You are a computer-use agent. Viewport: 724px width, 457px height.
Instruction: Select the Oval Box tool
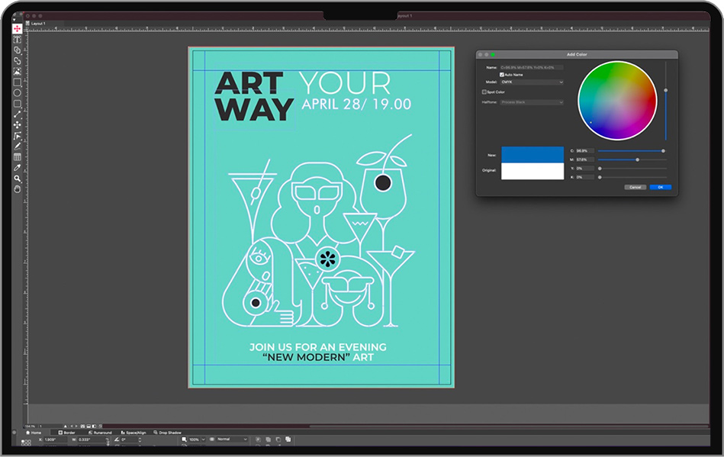coord(18,92)
